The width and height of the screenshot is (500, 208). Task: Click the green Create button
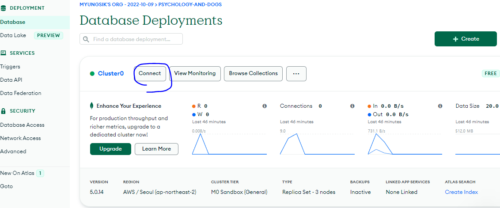pos(466,39)
